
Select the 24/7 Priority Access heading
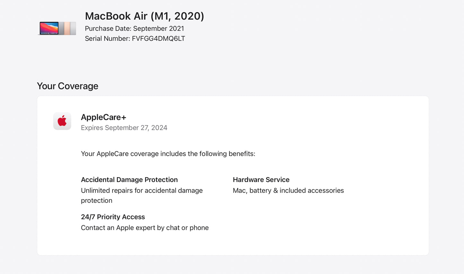coord(113,217)
